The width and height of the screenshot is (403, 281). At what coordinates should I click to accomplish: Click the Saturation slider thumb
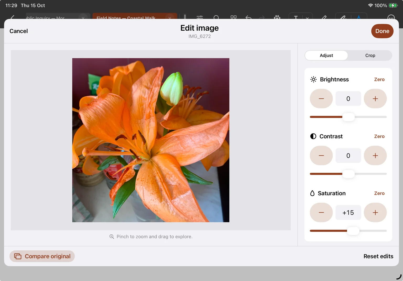coord(353,231)
